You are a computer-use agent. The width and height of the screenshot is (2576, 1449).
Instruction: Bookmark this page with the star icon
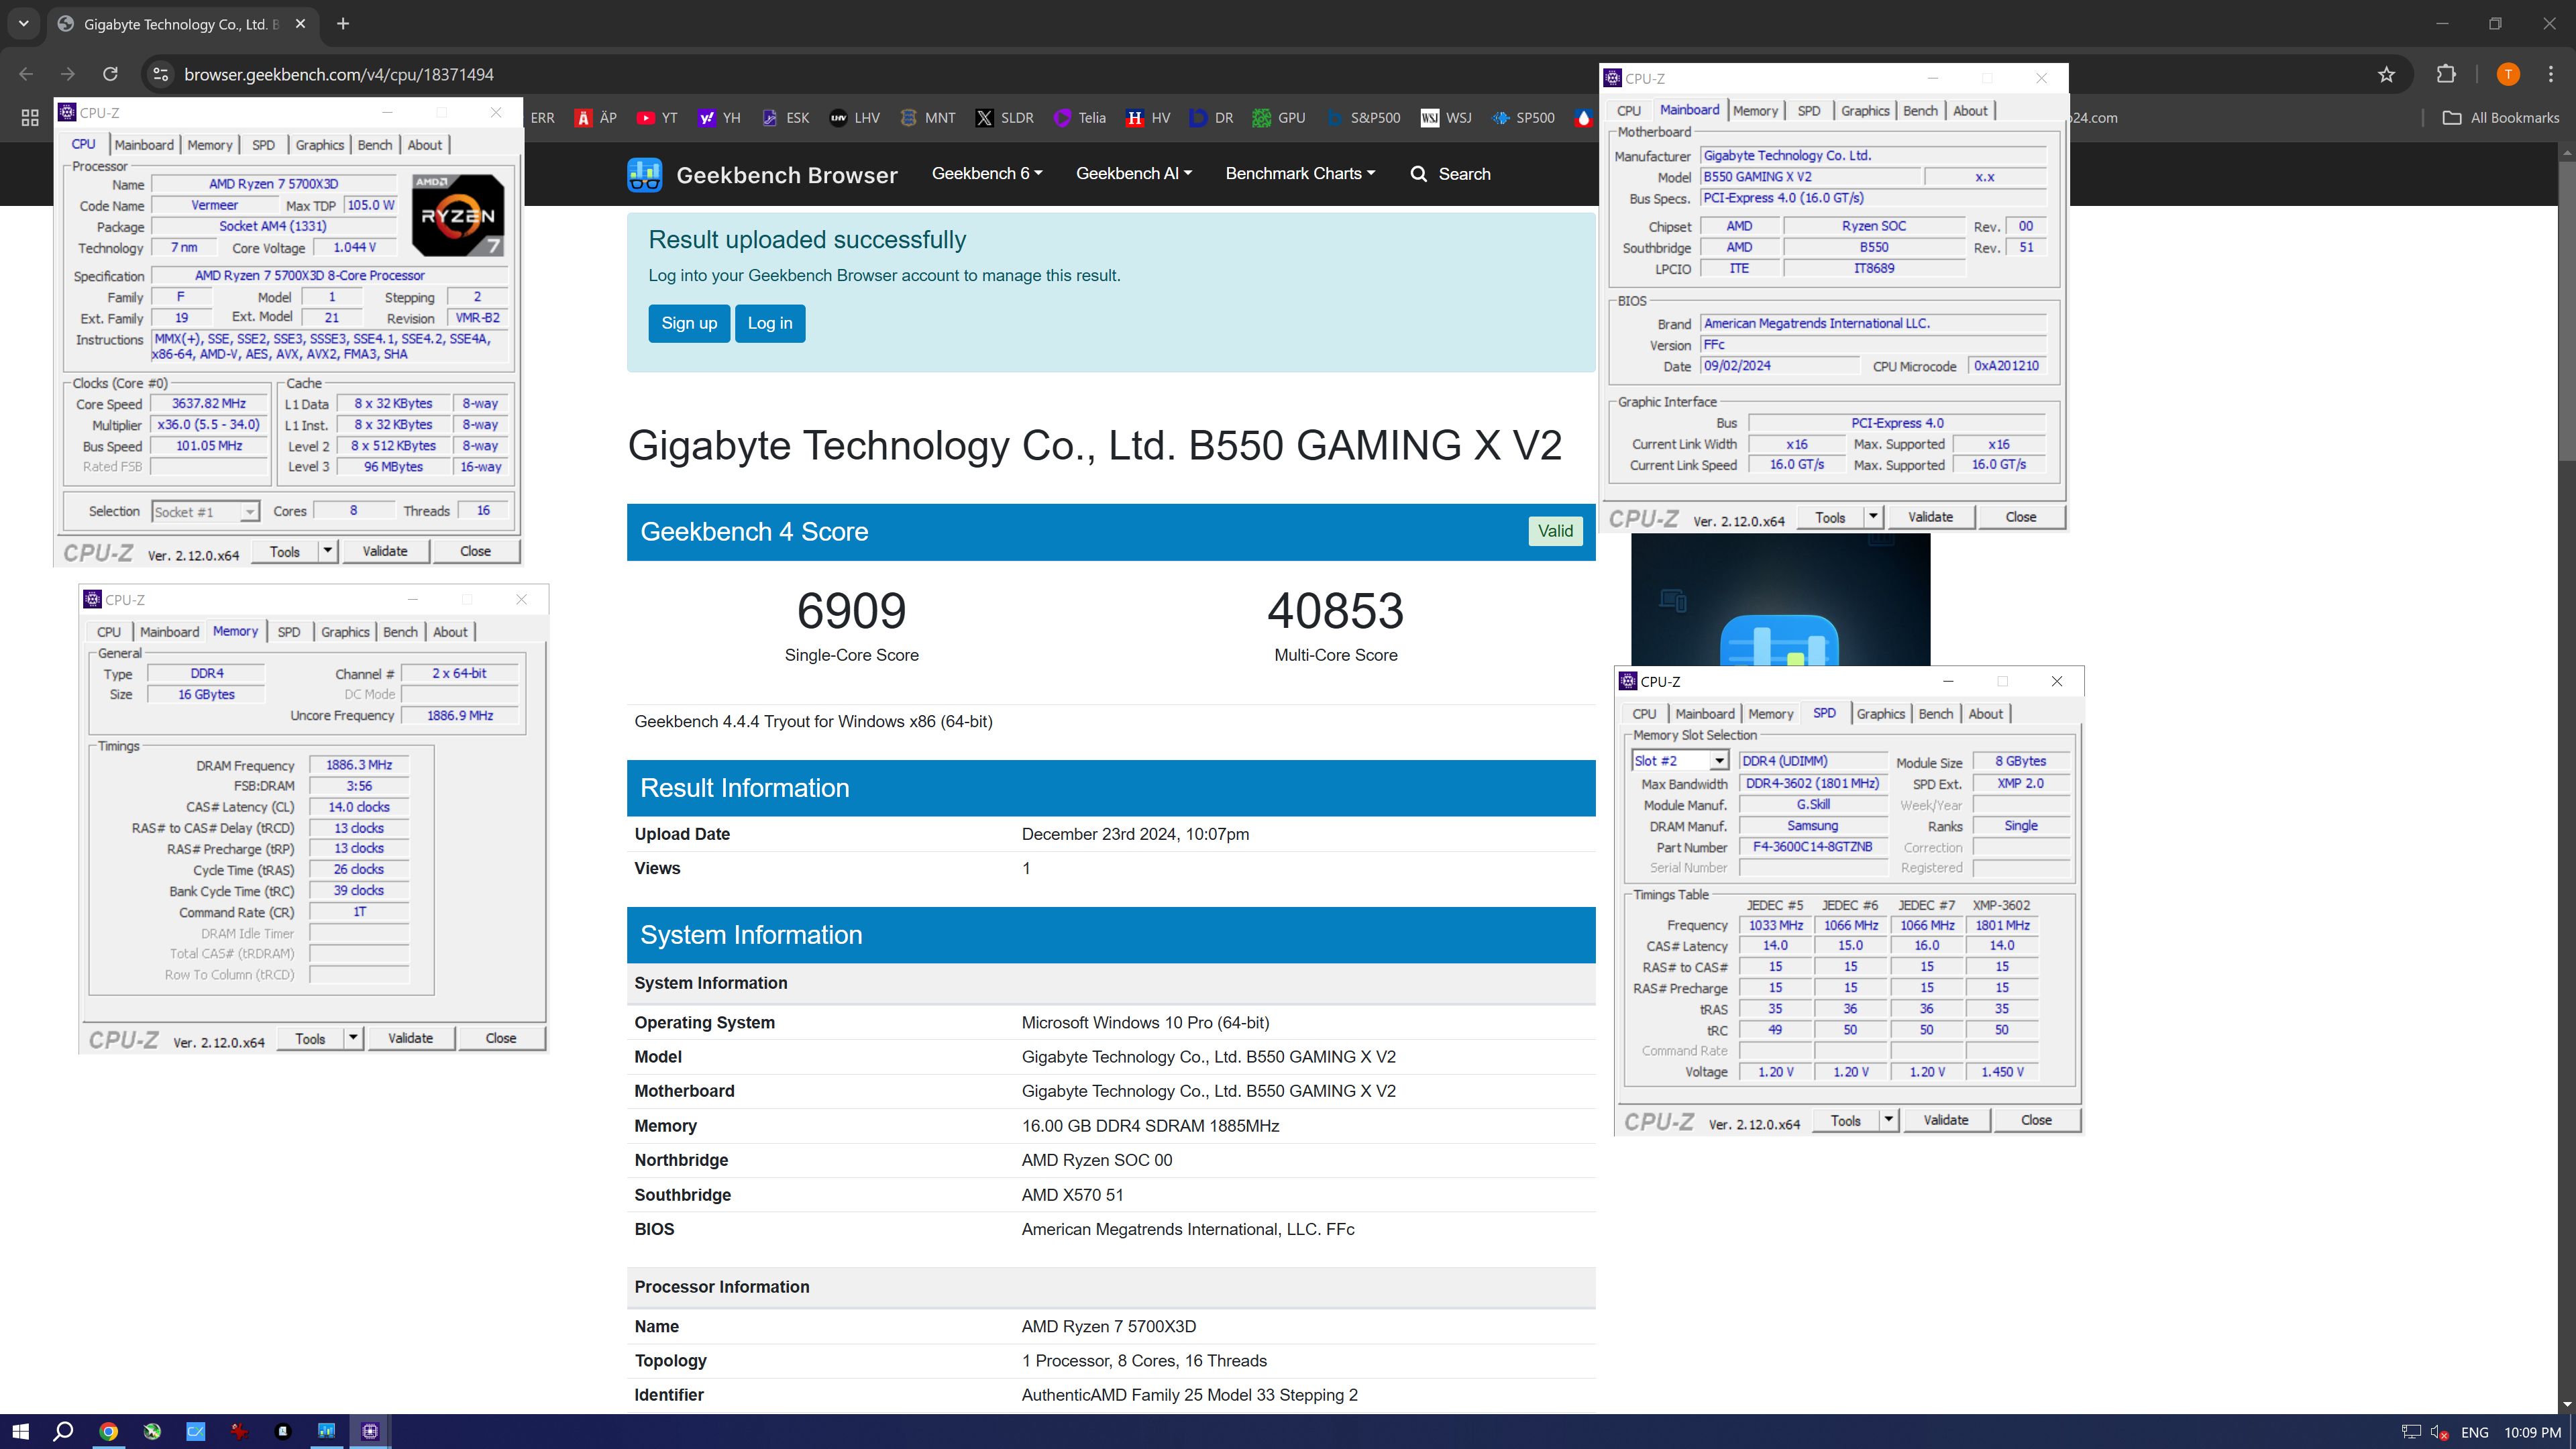tap(2387, 74)
